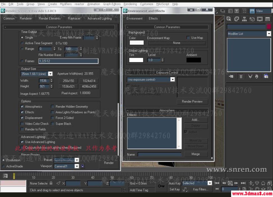Toggle the selection lock icon
Screen dimensions: 273x197
click(x=51, y=183)
